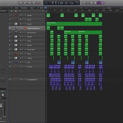Click the hierarchy up arrow beside Edit
123x123 pixels.
pyautogui.click(x=11, y=8)
